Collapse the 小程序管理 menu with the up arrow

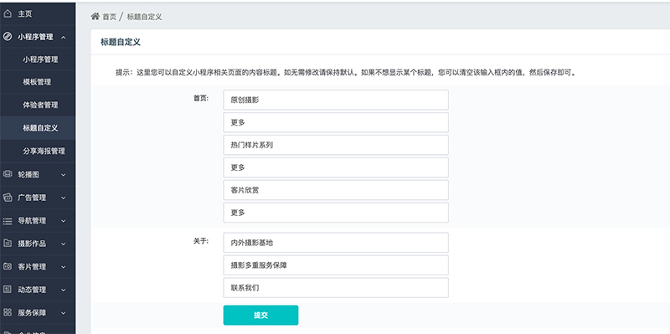(64, 37)
